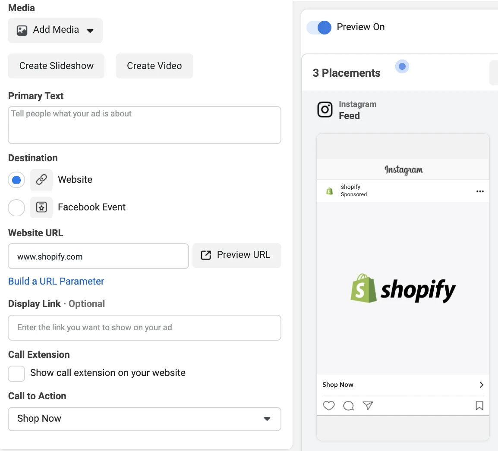Click the Facebook Event calendar star icon
The width and height of the screenshot is (498, 451).
[x=41, y=207]
